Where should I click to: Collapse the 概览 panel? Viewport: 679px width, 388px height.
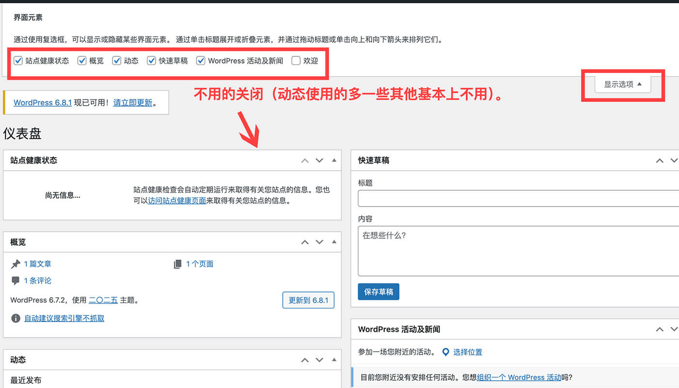[334, 242]
